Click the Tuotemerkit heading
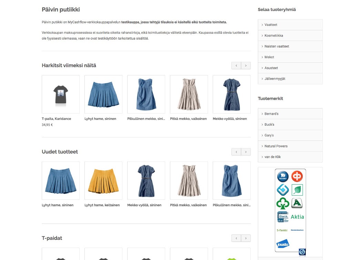This screenshot has width=353, height=260. click(x=270, y=98)
